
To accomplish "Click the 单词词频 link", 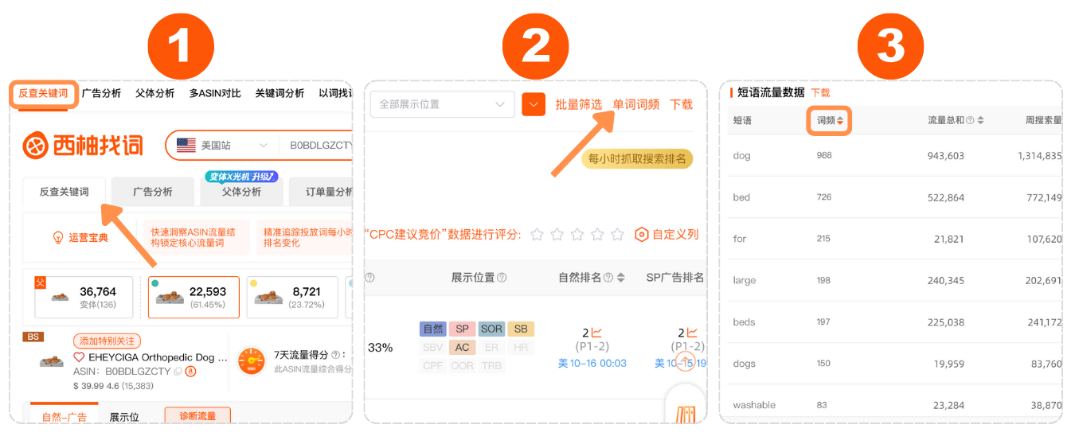I will pos(635,104).
